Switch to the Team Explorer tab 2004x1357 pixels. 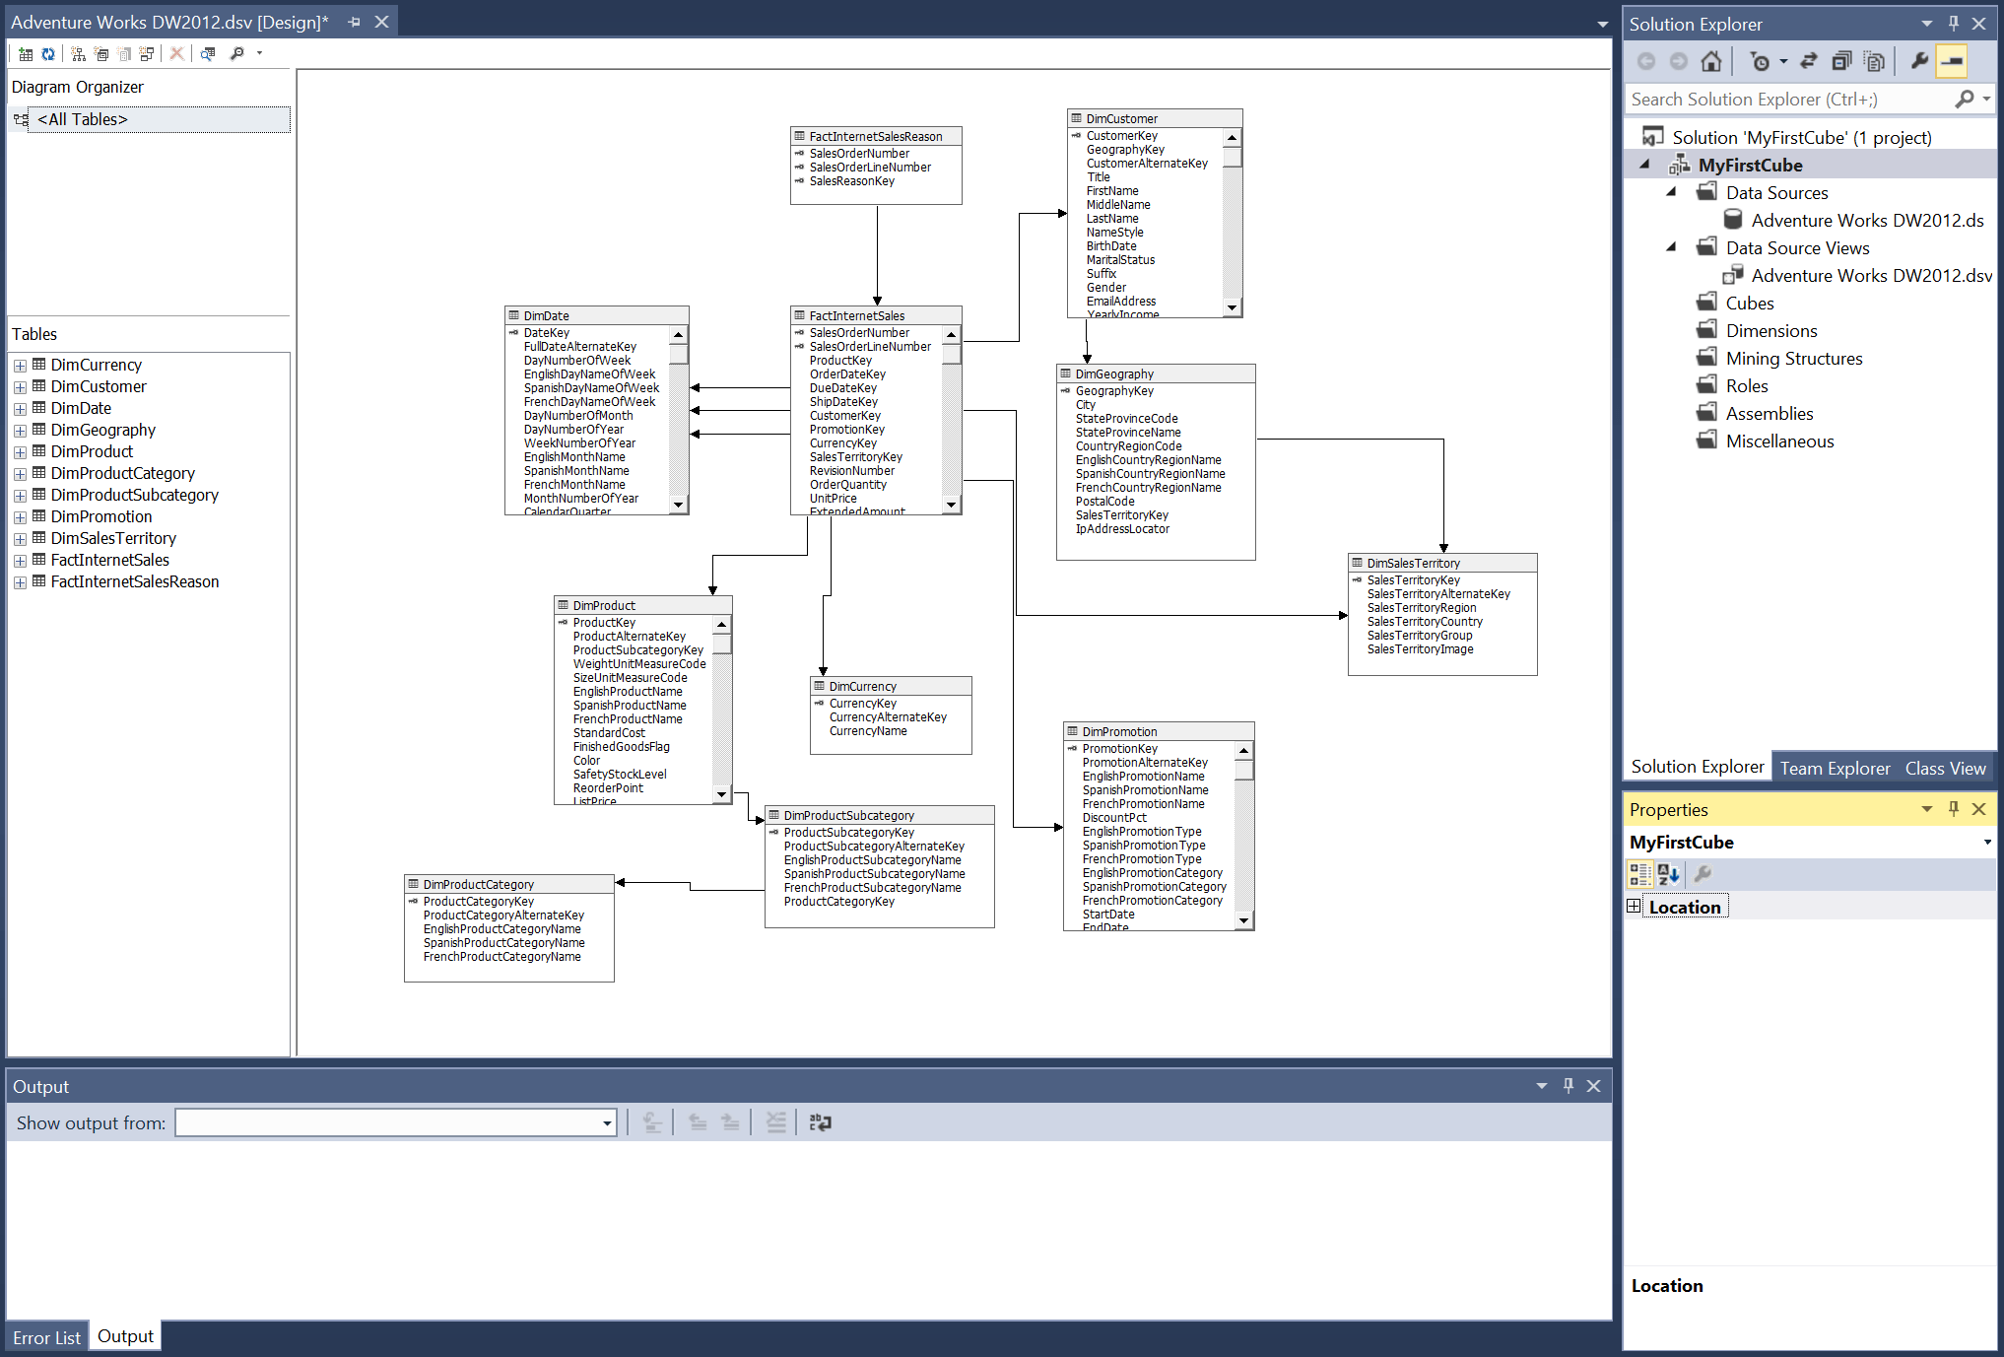[1835, 768]
